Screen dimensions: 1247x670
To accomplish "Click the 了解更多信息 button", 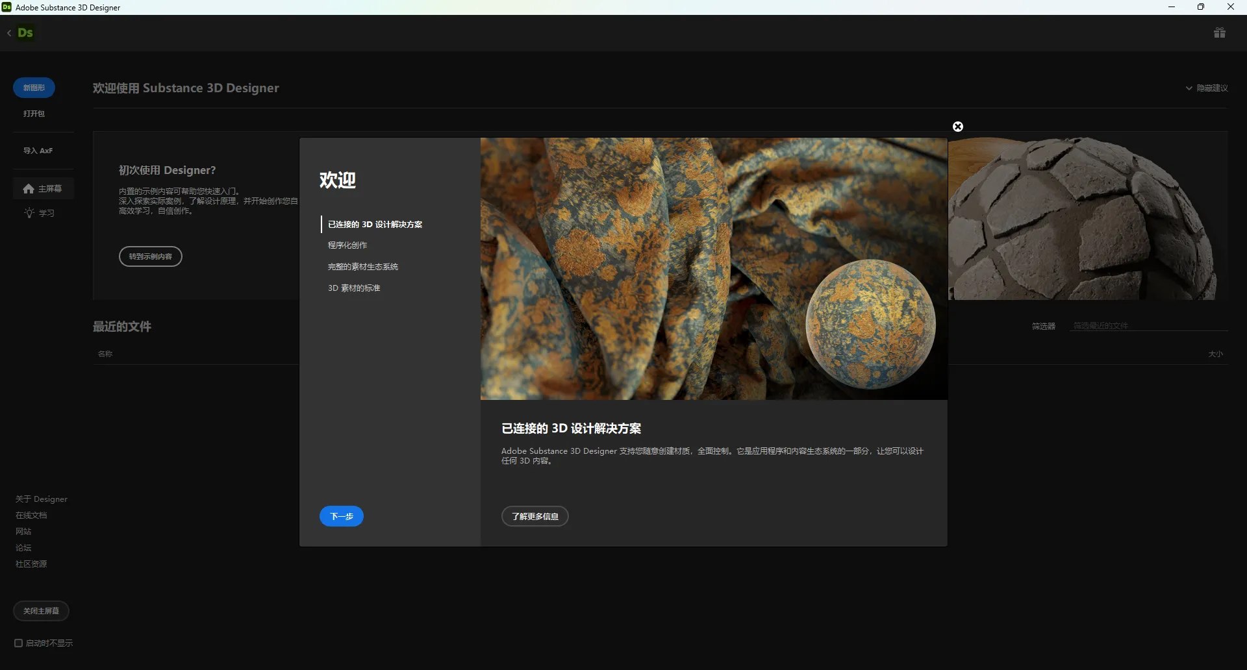I will click(535, 516).
